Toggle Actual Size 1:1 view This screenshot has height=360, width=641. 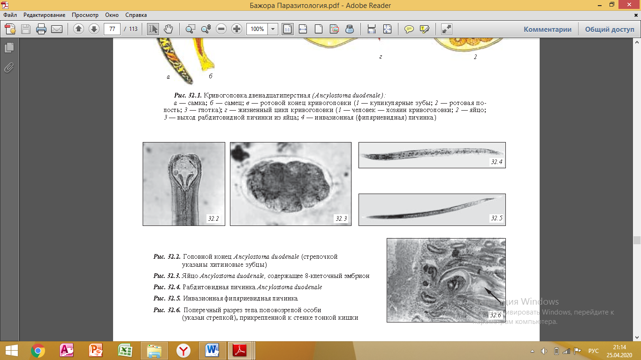pos(287,29)
